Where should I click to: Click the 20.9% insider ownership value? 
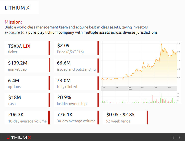pyautogui.click(x=64, y=97)
